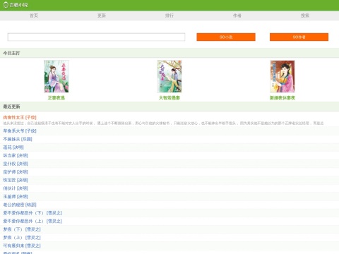Open 俏伙计 [决明] entry

pos(16,188)
